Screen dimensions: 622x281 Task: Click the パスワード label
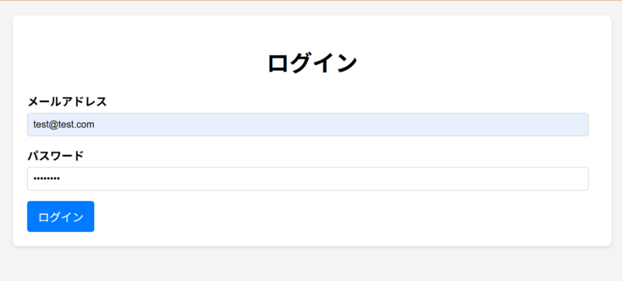click(x=56, y=156)
